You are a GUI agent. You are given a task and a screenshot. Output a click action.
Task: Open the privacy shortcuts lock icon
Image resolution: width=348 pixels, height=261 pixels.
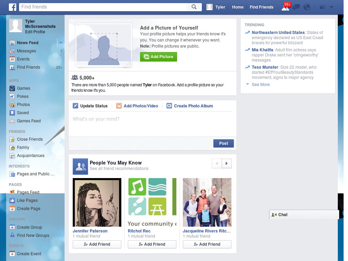tap(322, 7)
